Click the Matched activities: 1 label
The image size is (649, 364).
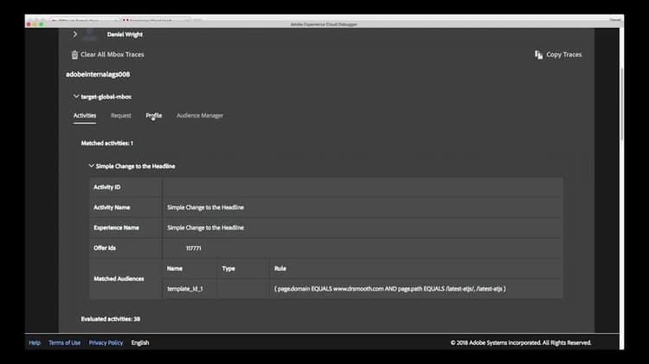pyautogui.click(x=107, y=144)
